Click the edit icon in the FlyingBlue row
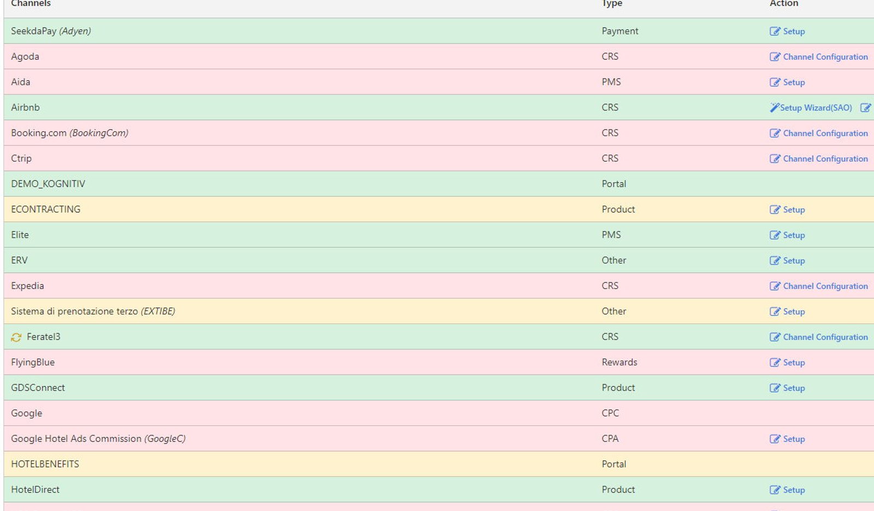874x511 pixels. 775,363
